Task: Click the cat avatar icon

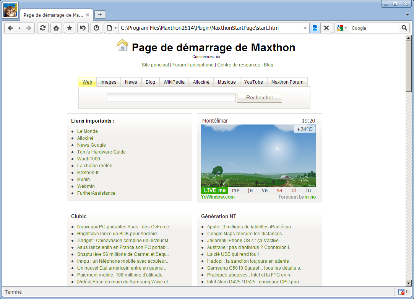Action: (10, 11)
